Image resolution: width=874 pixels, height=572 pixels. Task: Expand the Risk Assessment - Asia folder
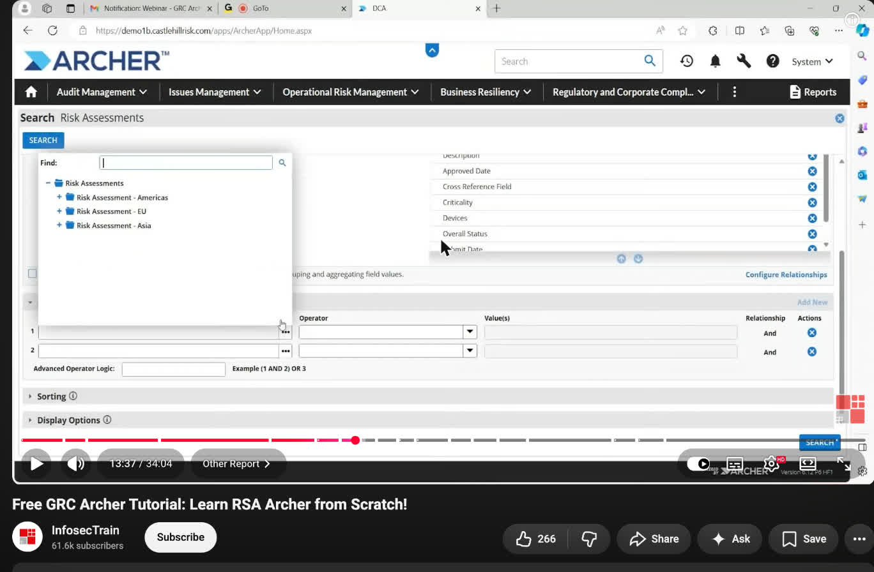coord(59,225)
